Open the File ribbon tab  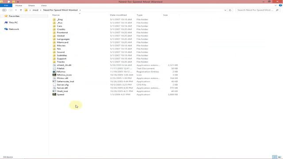pyautogui.click(x=6, y=5)
